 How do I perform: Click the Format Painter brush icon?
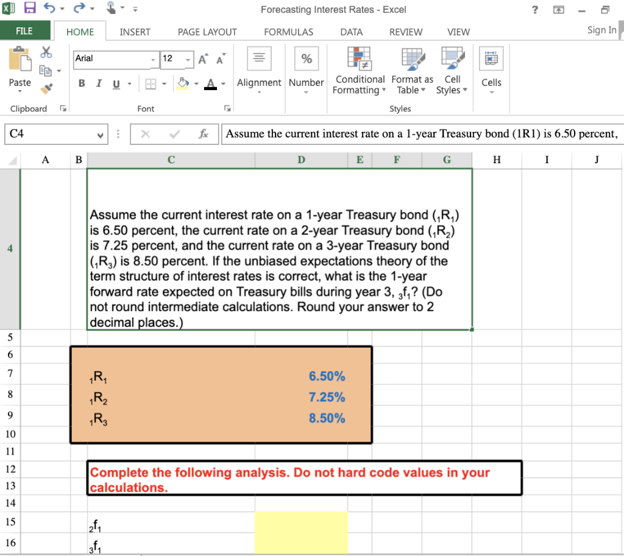[46, 88]
